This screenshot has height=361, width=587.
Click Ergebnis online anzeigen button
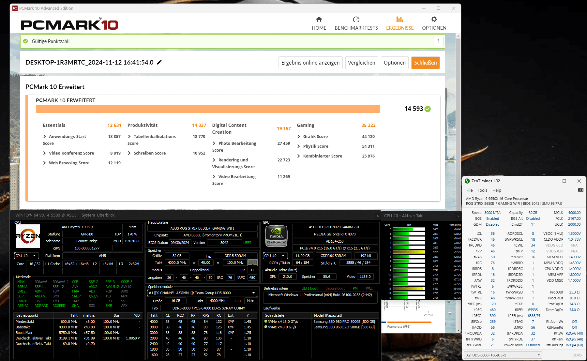tap(310, 63)
